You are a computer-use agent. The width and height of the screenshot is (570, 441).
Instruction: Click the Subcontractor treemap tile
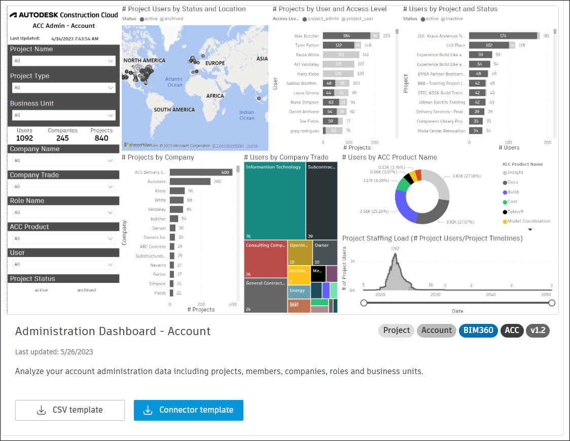[x=322, y=201]
